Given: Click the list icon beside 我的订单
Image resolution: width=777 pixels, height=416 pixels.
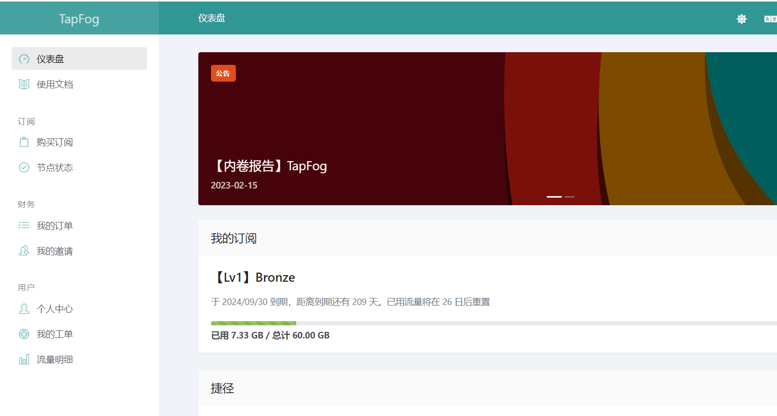Looking at the screenshot, I should 24,225.
